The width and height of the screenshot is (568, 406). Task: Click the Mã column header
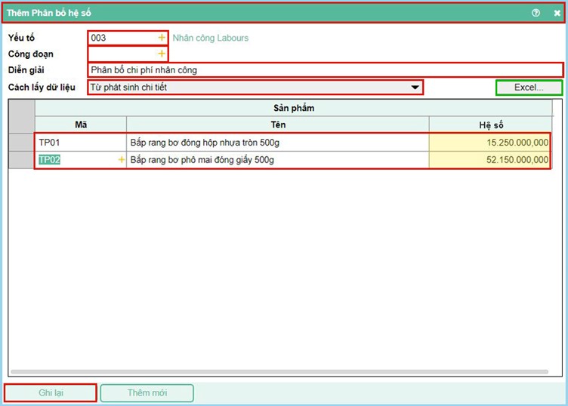(x=81, y=124)
